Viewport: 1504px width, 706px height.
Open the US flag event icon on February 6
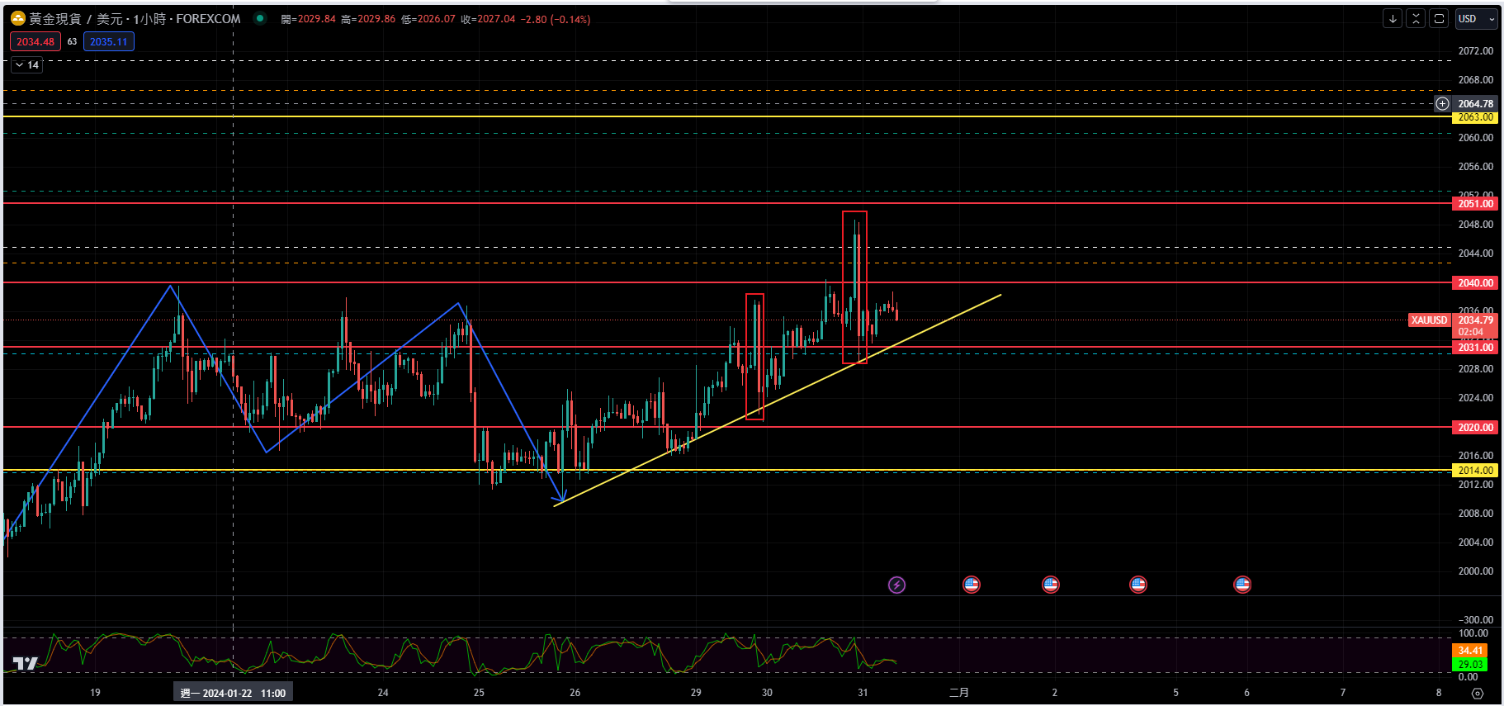click(1242, 585)
